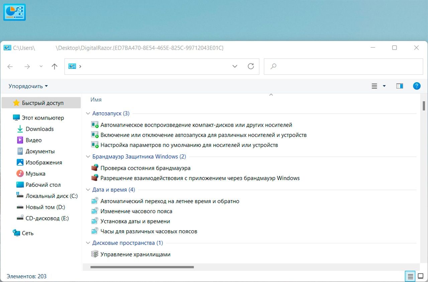Open Изменение часового пояса

click(136, 211)
